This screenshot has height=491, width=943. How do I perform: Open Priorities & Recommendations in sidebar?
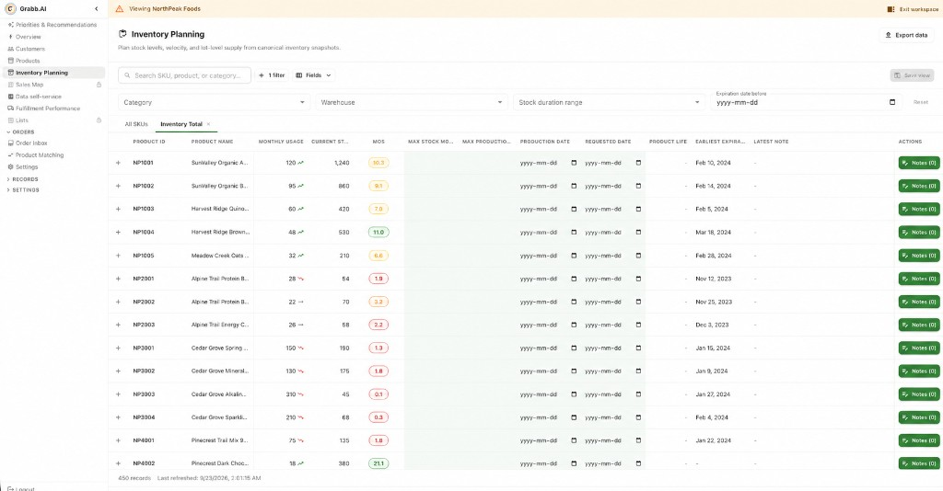coord(52,25)
